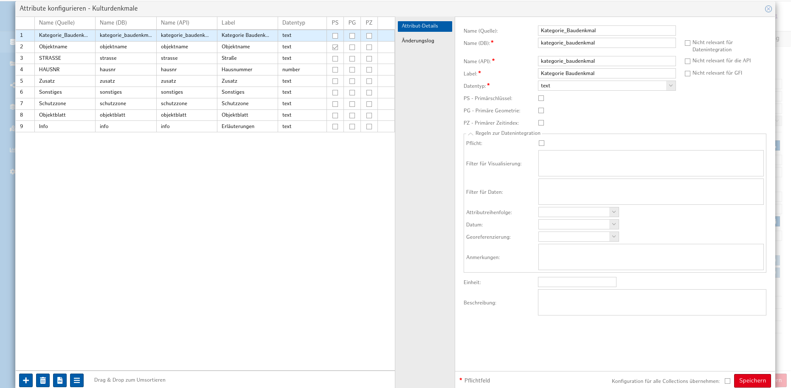Screen dimensions: 791x388
Task: Click into the Label input field
Action: click(x=606, y=73)
